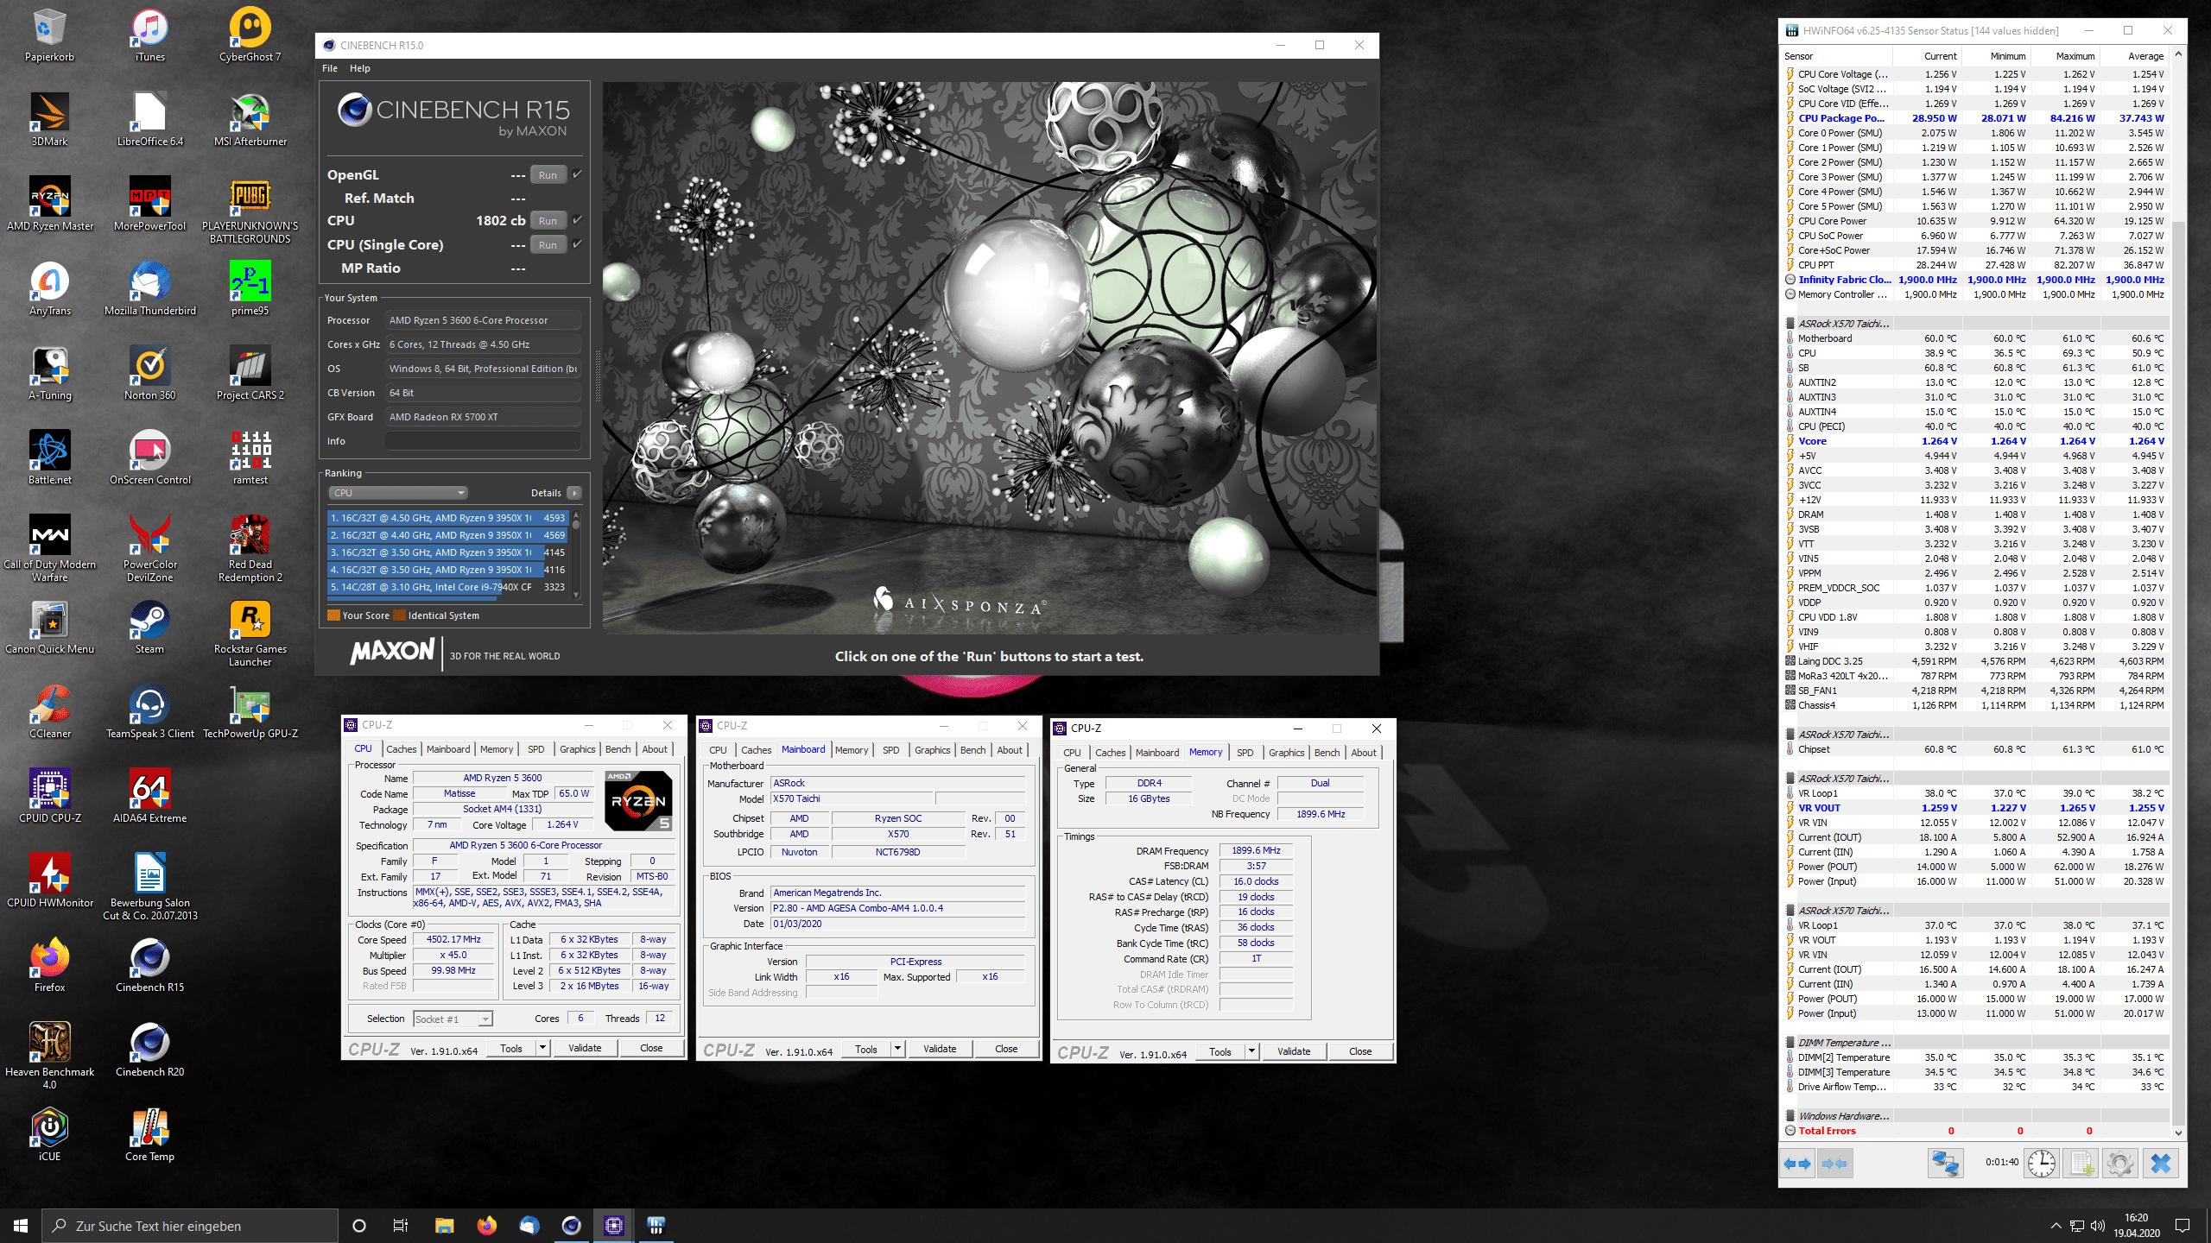Click Windows taskbar search box

pos(190,1226)
